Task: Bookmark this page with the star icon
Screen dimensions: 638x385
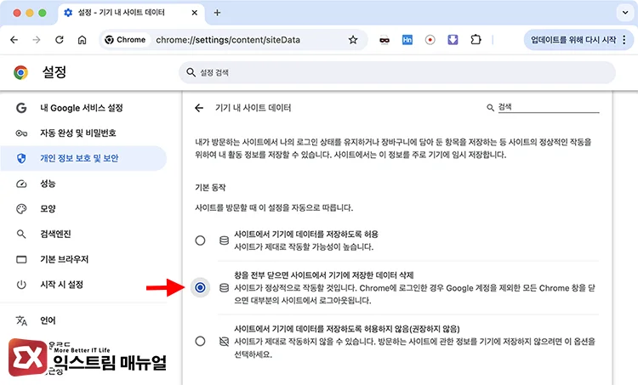Action: [353, 40]
